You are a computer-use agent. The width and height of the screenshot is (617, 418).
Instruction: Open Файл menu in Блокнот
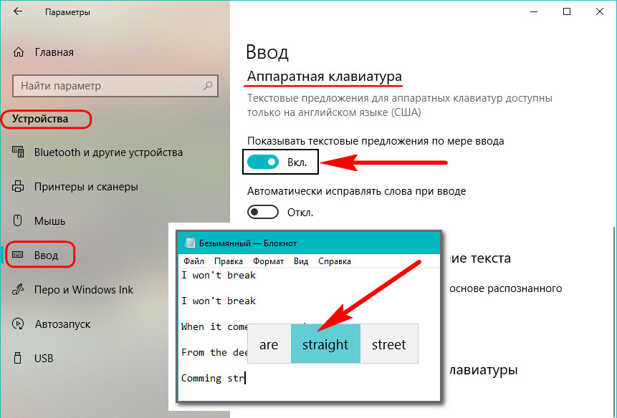click(x=193, y=261)
